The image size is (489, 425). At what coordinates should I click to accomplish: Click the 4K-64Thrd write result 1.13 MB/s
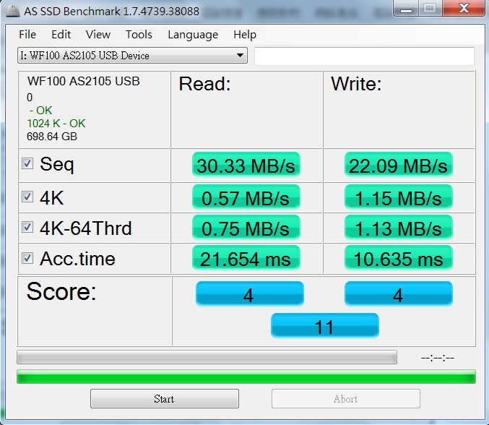click(398, 228)
